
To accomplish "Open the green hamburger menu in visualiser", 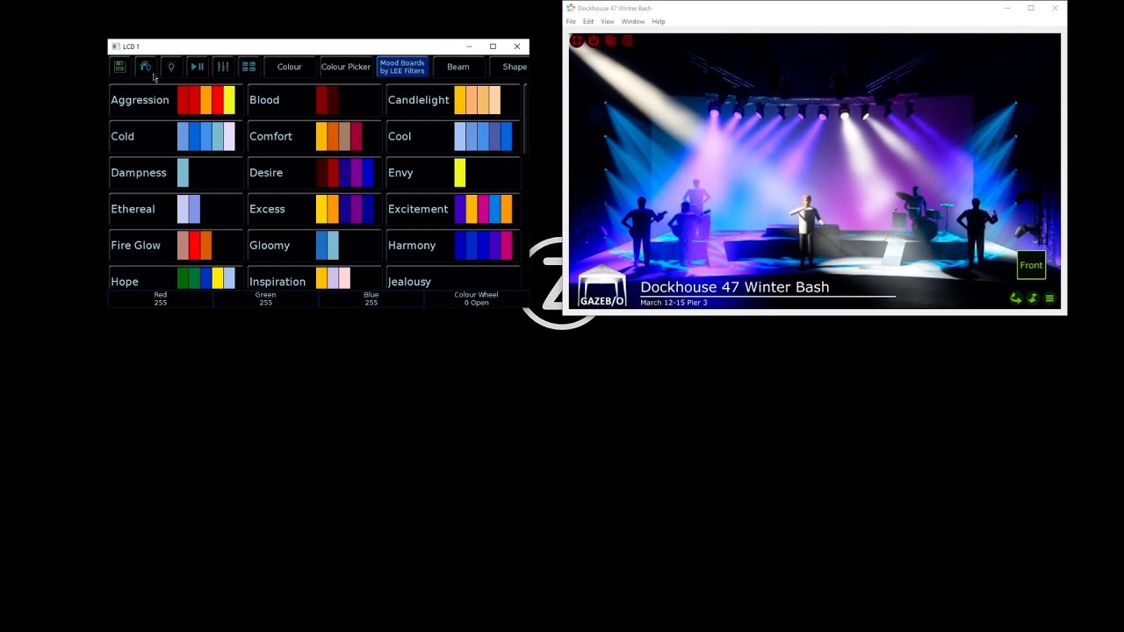I will [x=1049, y=298].
